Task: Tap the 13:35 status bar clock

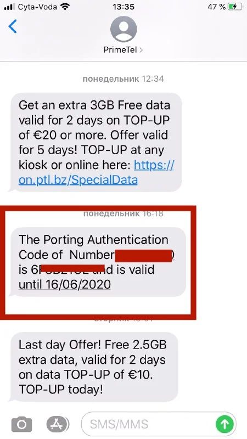Action: pyautogui.click(x=123, y=7)
